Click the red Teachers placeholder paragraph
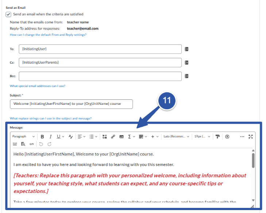Viewport: 266px width, 213px height. click(130, 184)
